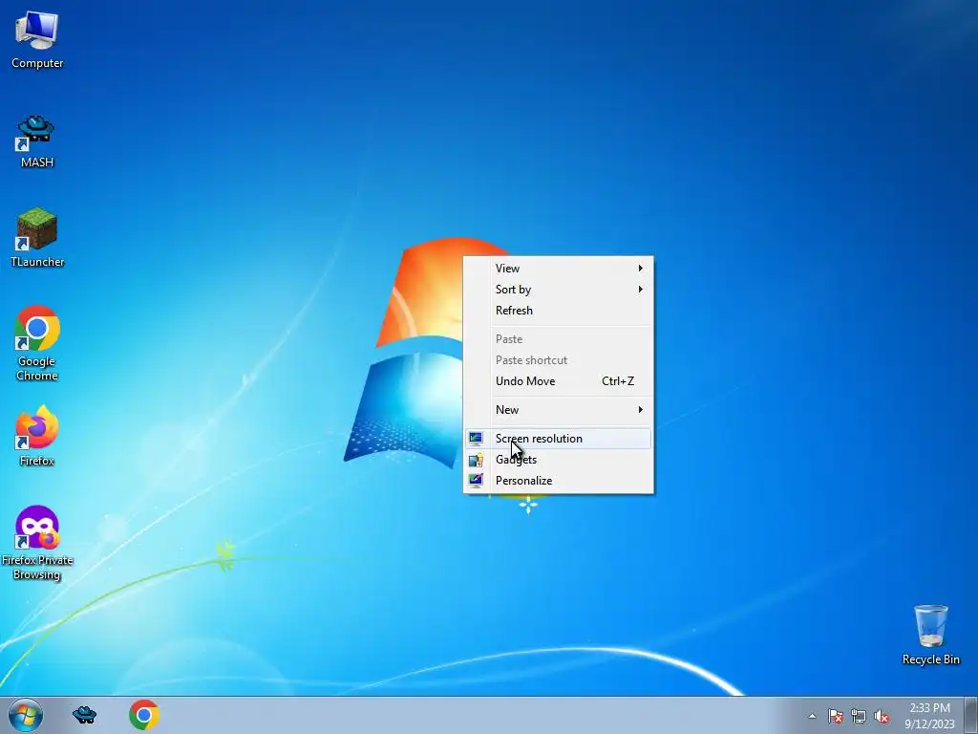This screenshot has width=978, height=734.
Task: Launch MASH from the taskbar
Action: [84, 715]
